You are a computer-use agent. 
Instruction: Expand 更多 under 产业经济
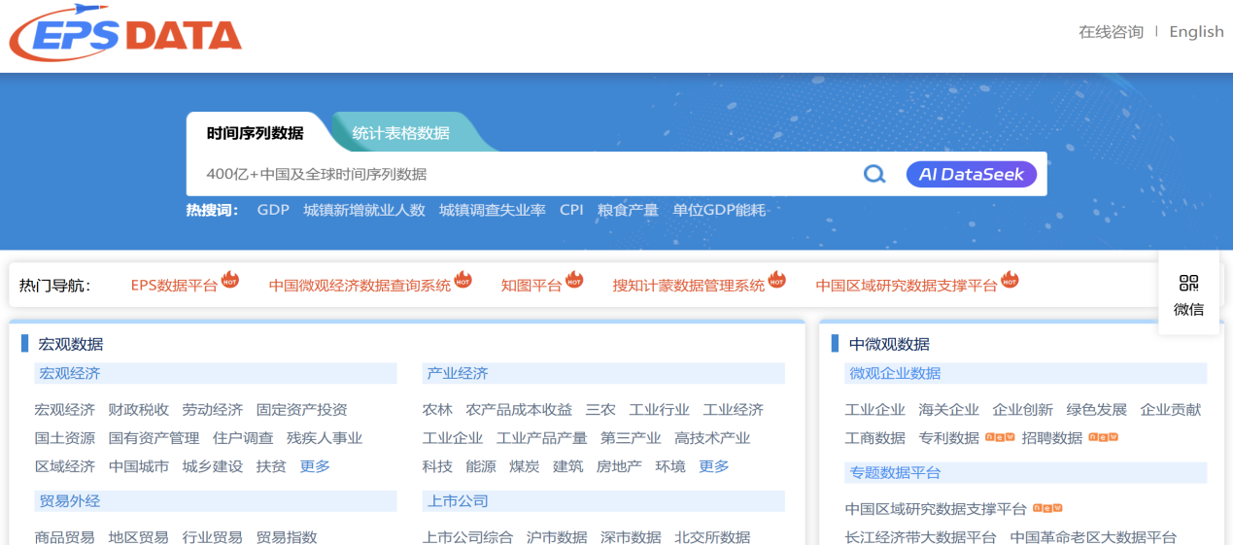pyautogui.click(x=714, y=466)
